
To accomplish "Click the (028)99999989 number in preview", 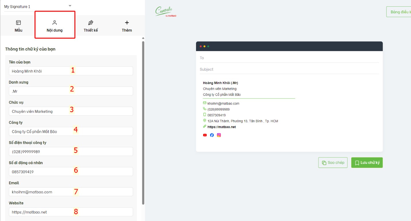I will (x=218, y=109).
